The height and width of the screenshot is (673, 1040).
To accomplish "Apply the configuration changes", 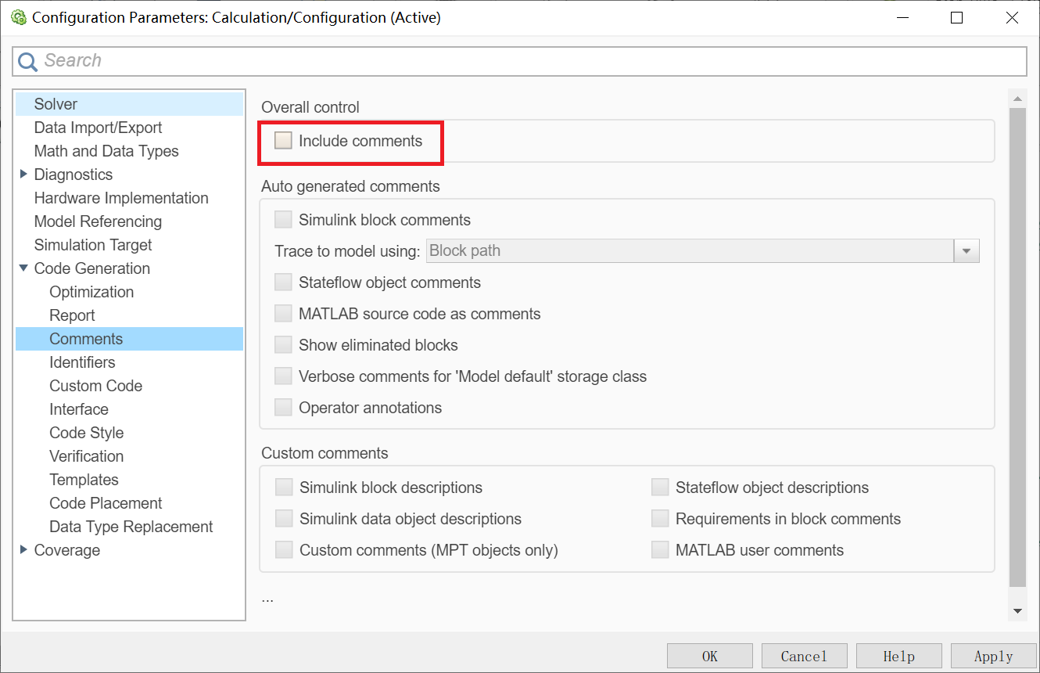I will (993, 655).
